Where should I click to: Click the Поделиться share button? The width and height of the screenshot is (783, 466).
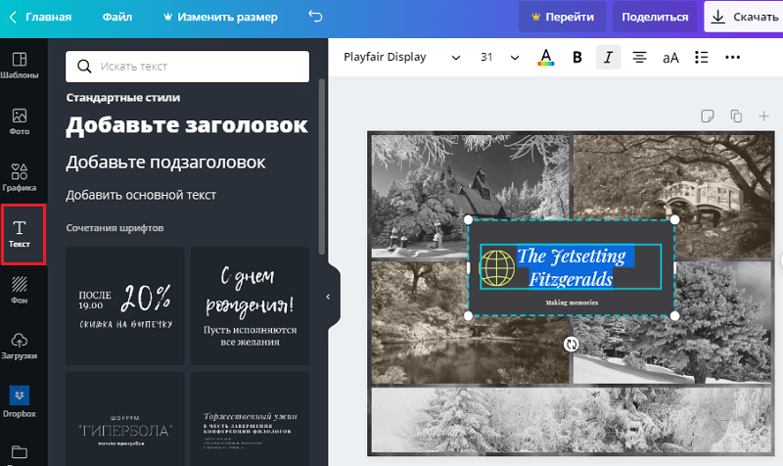[x=655, y=17]
